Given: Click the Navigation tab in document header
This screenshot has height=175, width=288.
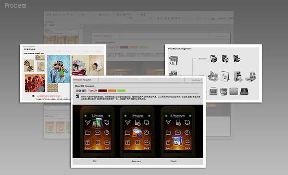Looking at the screenshot, I should pos(87,80).
